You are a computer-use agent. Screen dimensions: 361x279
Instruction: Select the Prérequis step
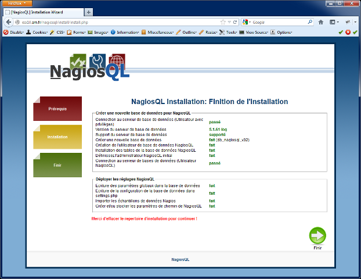coord(57,109)
